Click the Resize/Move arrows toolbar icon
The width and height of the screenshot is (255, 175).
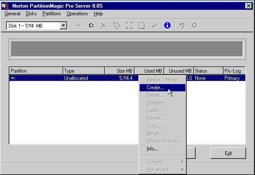tap(78, 25)
